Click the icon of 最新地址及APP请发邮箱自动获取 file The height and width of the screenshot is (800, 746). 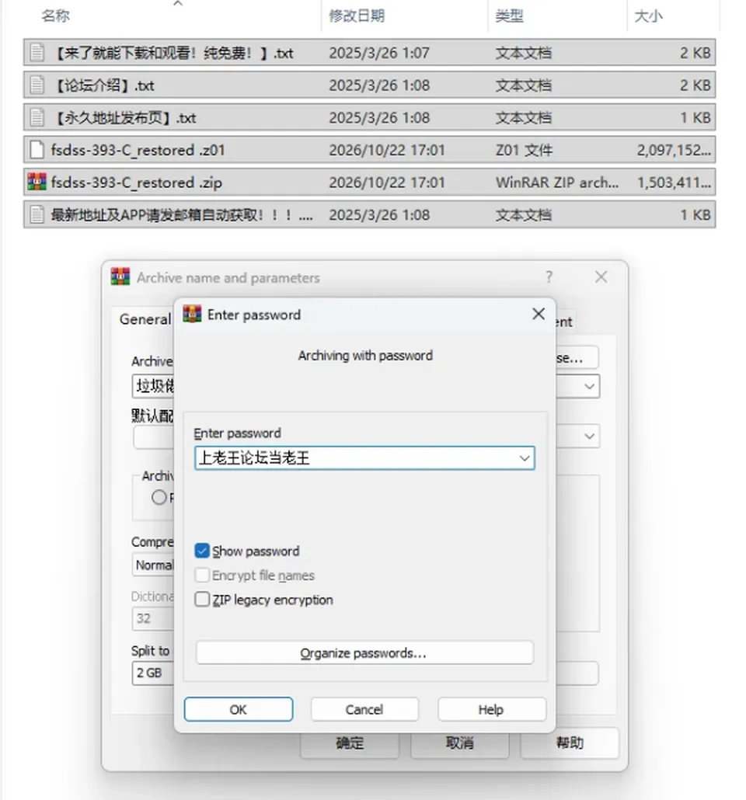point(37,215)
